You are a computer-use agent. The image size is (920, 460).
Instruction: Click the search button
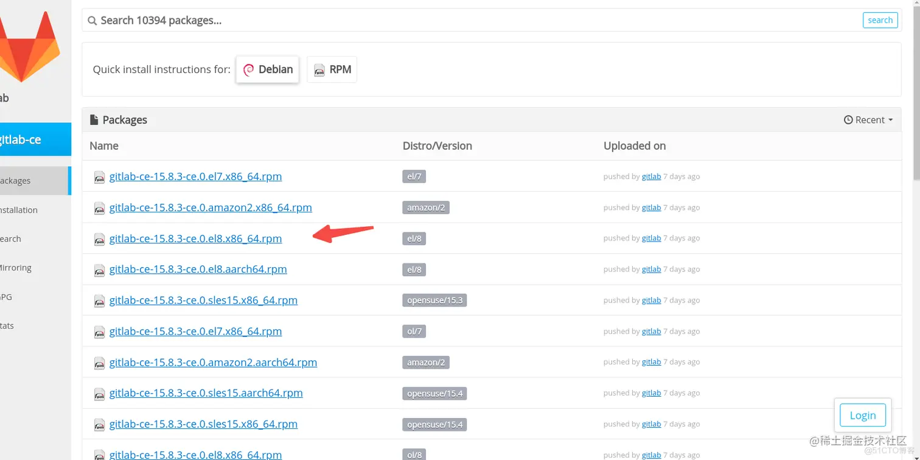pyautogui.click(x=880, y=20)
